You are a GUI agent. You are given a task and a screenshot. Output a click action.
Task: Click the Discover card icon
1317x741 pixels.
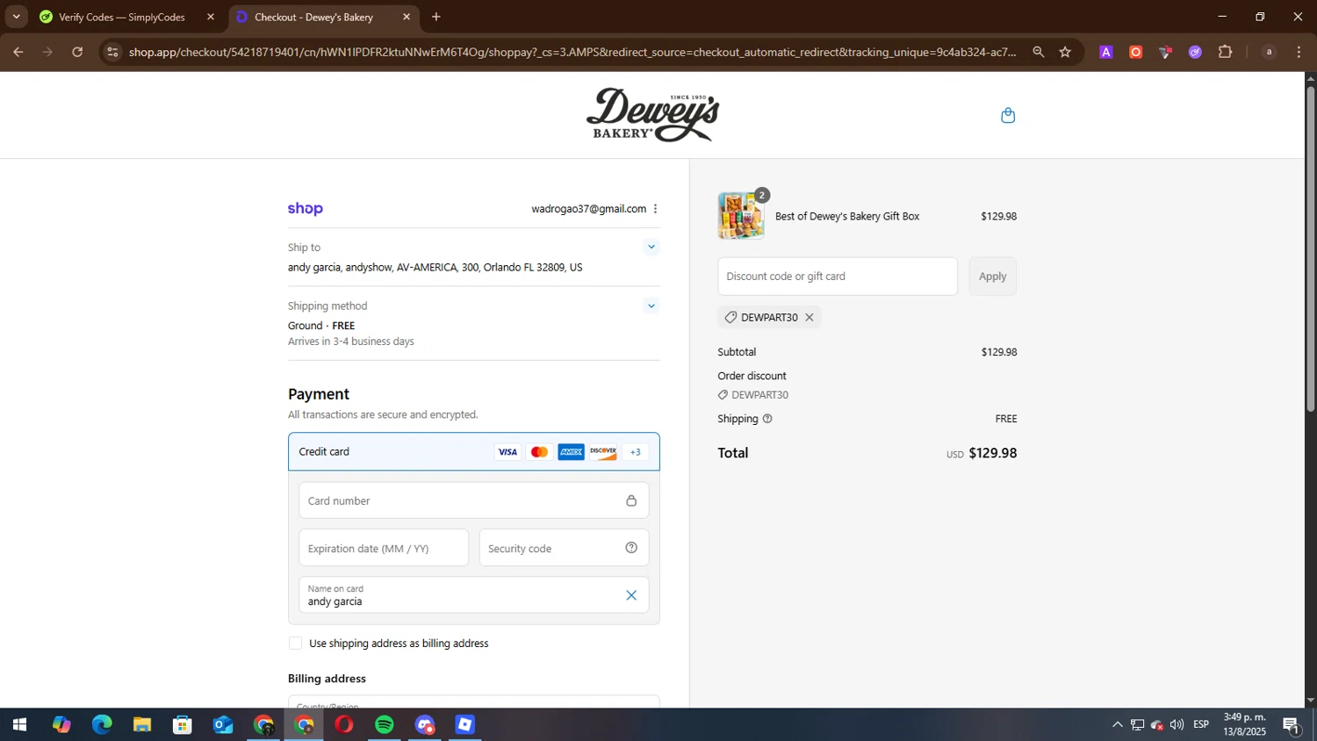tap(602, 452)
